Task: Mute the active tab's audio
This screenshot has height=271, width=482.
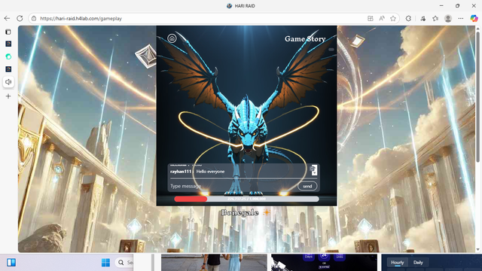Action: pos(8,82)
